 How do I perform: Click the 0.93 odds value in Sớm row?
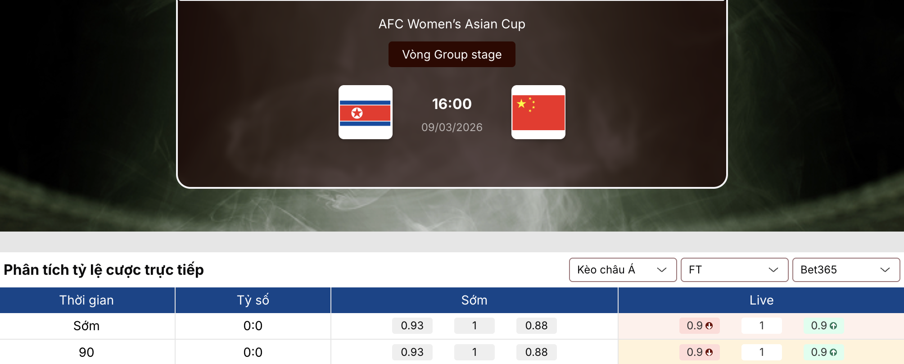(x=412, y=326)
